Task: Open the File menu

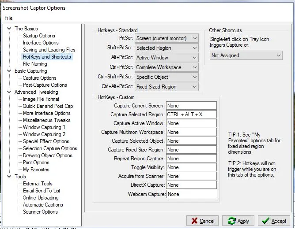Action: tap(8, 18)
